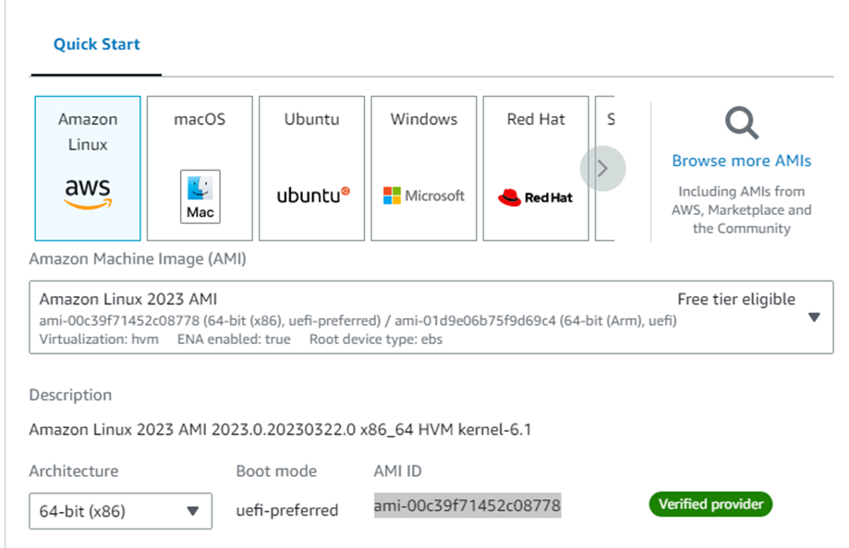Click the Amazon Machine Image (AMI) label
Image resolution: width=849 pixels, height=548 pixels.
pos(138,259)
